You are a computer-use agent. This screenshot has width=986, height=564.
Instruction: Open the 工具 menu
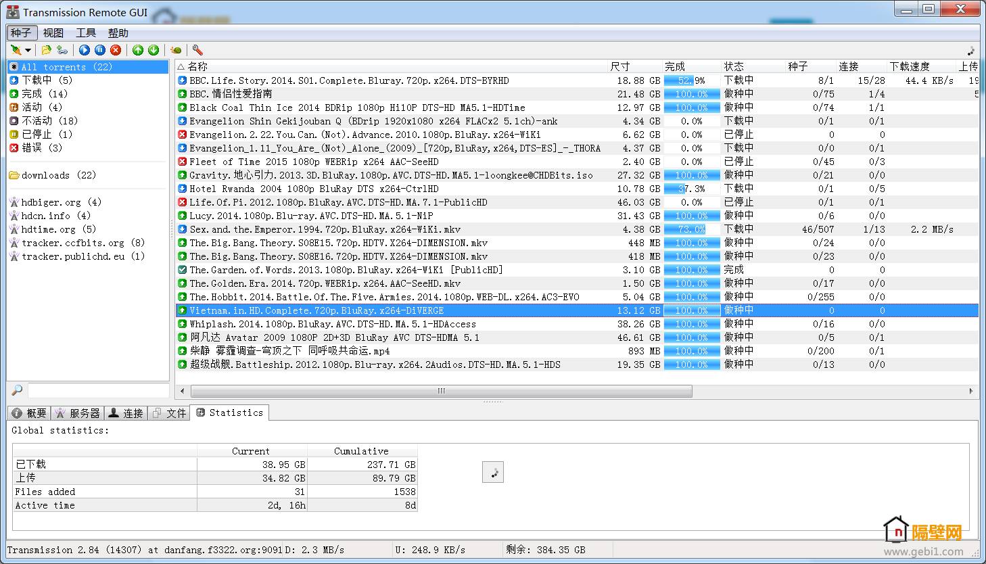coord(86,32)
